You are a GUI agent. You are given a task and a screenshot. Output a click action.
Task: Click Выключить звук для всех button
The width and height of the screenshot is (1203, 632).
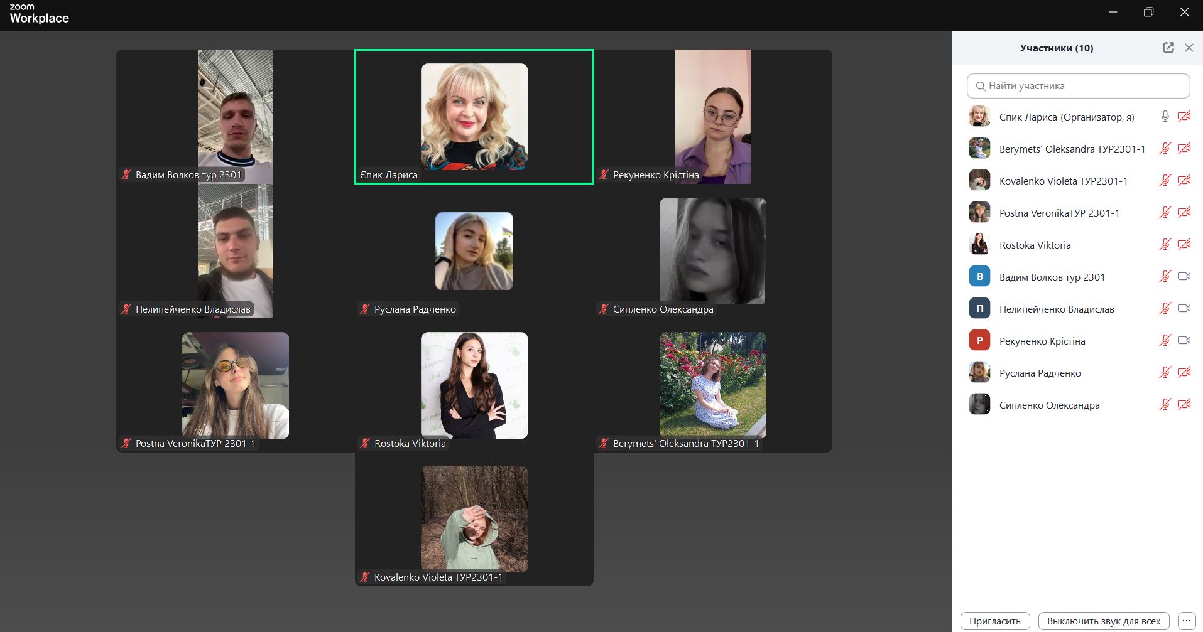point(1104,621)
